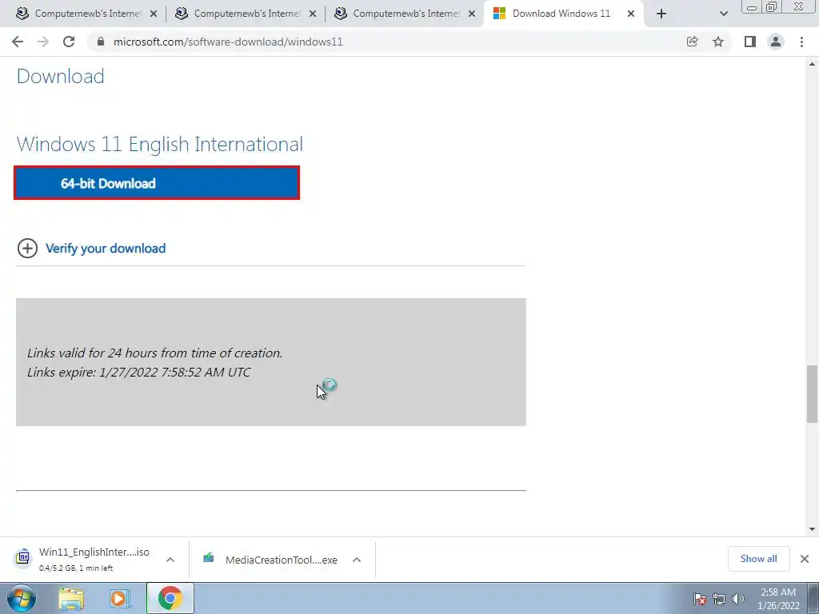Click the Download section heading
The height and width of the screenshot is (614, 819).
[61, 76]
